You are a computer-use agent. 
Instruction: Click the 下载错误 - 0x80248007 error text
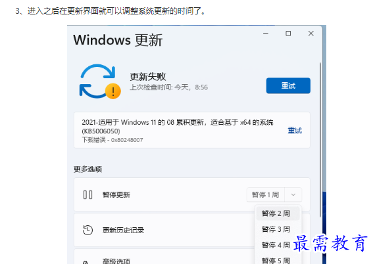[112, 140]
